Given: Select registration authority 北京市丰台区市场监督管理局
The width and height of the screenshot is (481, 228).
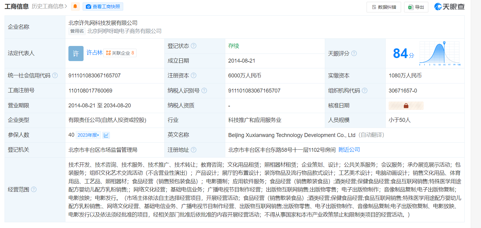Looking at the screenshot, I should 103,150.
